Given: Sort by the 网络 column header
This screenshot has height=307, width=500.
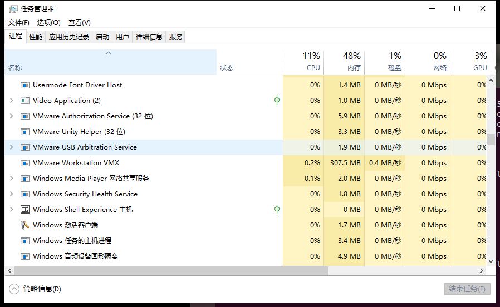Looking at the screenshot, I should tap(428, 62).
